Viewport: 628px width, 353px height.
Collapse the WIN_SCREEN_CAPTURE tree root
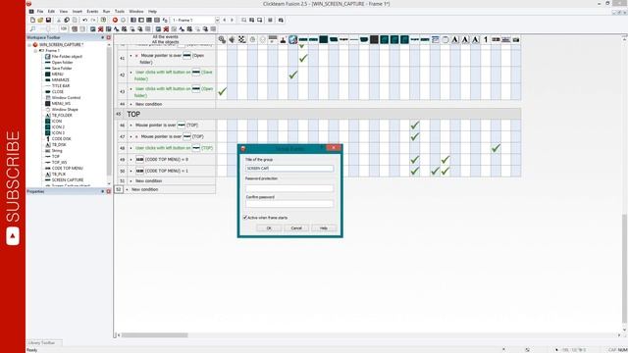click(x=29, y=45)
